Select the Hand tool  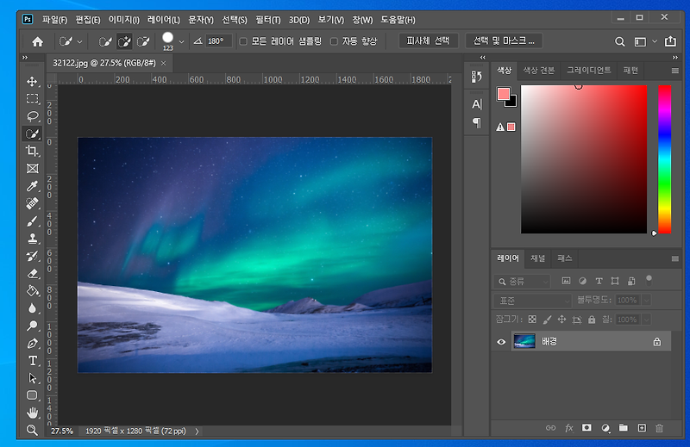point(32,413)
